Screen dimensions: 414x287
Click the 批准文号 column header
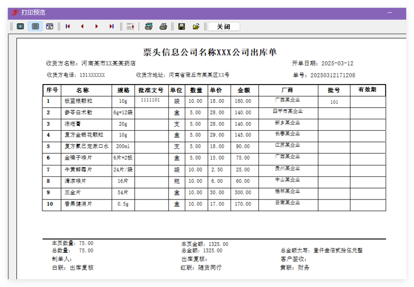[151, 90]
